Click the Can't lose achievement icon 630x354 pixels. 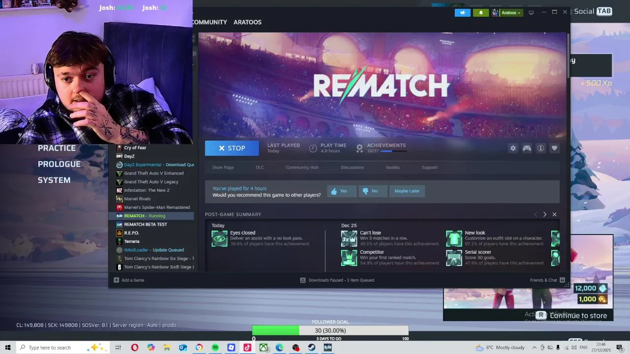[349, 238]
